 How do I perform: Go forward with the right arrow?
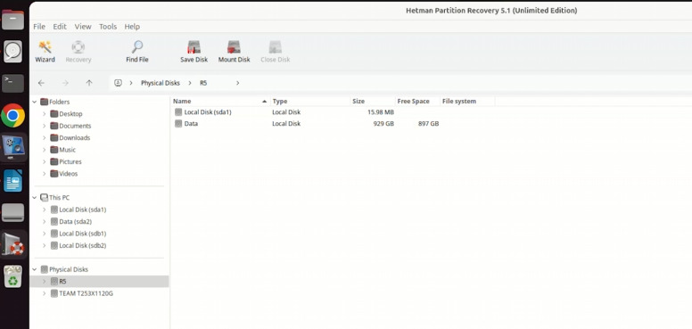point(65,83)
